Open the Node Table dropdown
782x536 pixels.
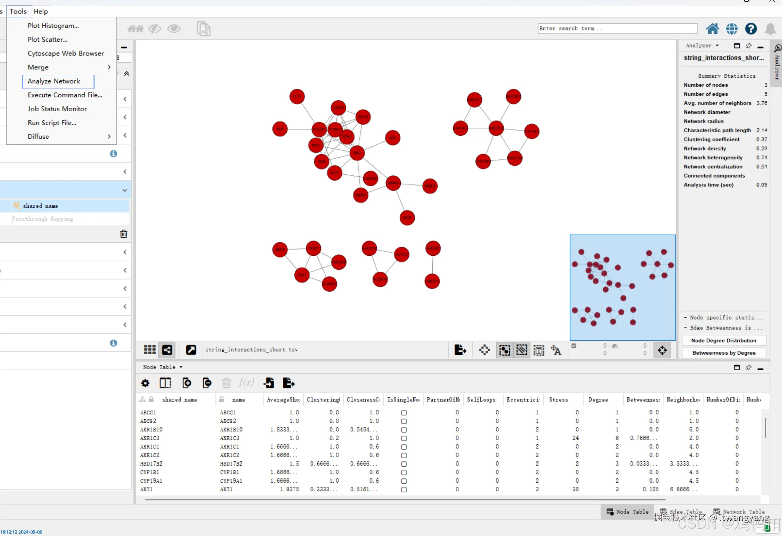(163, 367)
